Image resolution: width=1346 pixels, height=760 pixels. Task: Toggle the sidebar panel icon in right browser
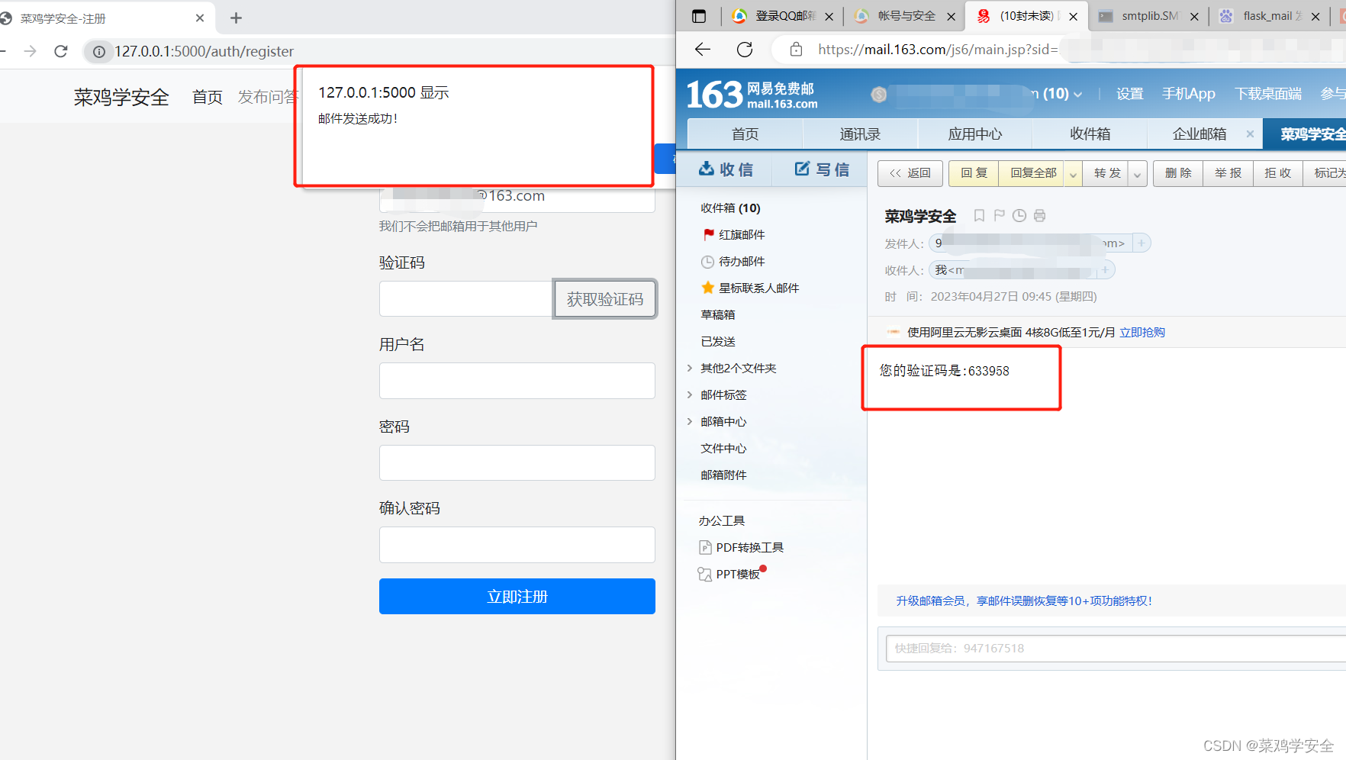(699, 16)
